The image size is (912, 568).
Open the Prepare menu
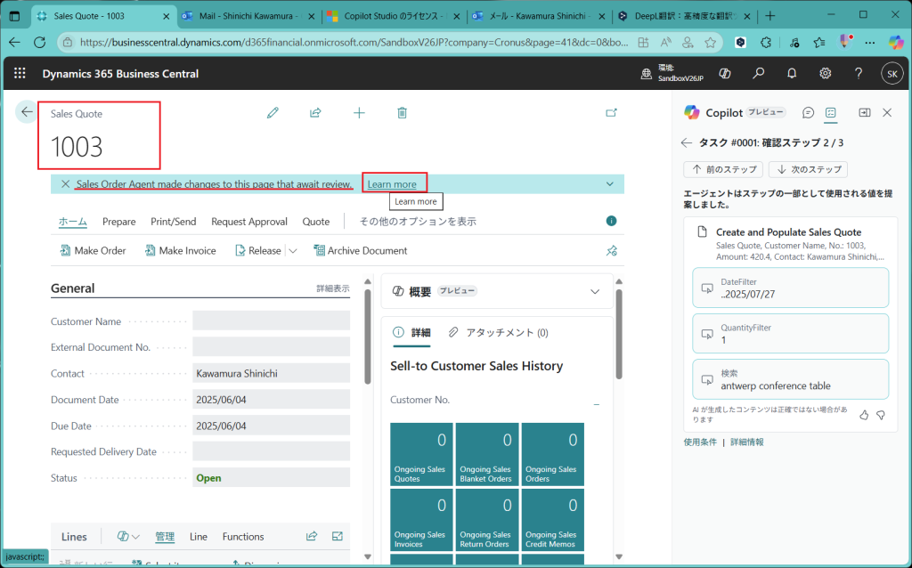118,222
